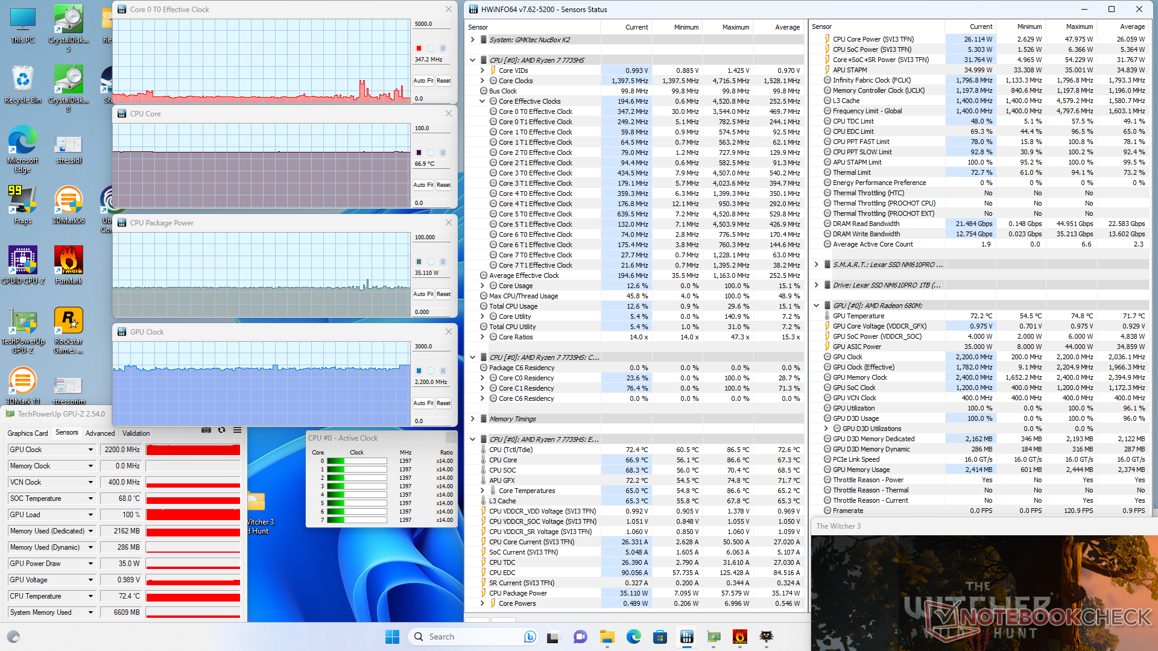The height and width of the screenshot is (651, 1158).
Task: Take a GPU-Z screenshot with the camera icon
Action: pyautogui.click(x=206, y=430)
